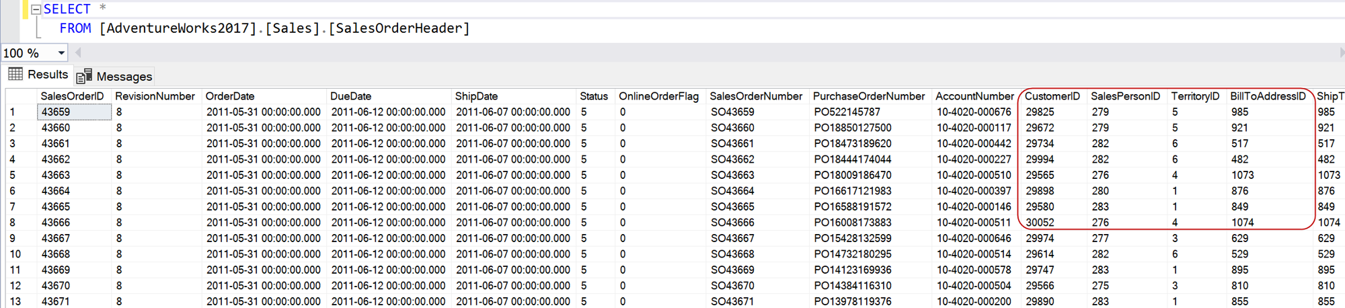Click the SalesPersonID column header
Screen dimensions: 1345x308
pyautogui.click(x=1126, y=96)
